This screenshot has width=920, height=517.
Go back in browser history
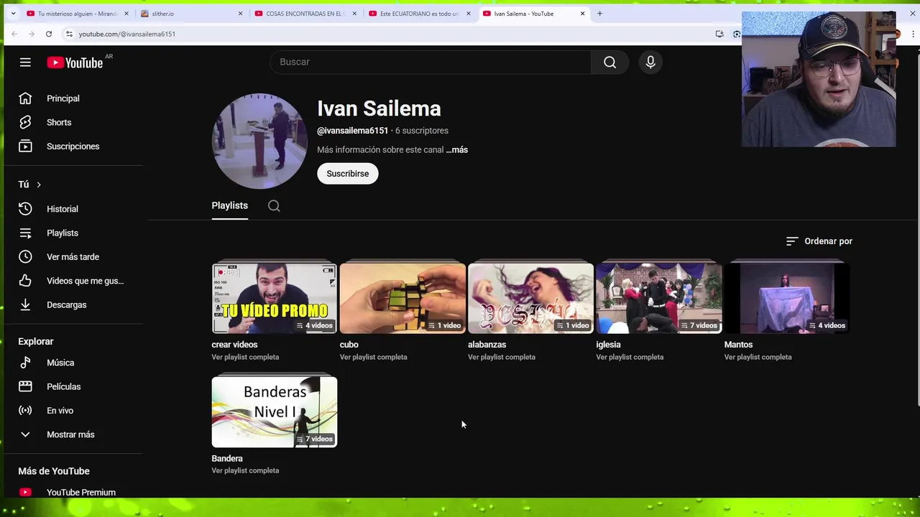tap(14, 34)
